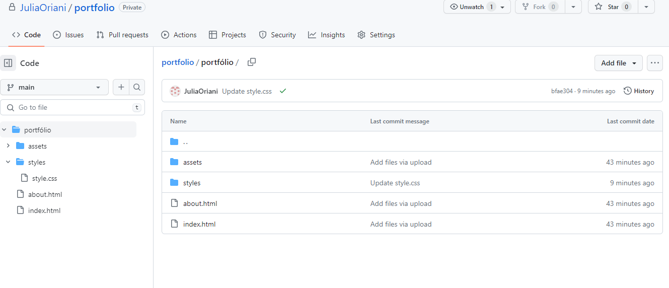This screenshot has width=669, height=288.
Task: Star the repository
Action: tap(613, 7)
